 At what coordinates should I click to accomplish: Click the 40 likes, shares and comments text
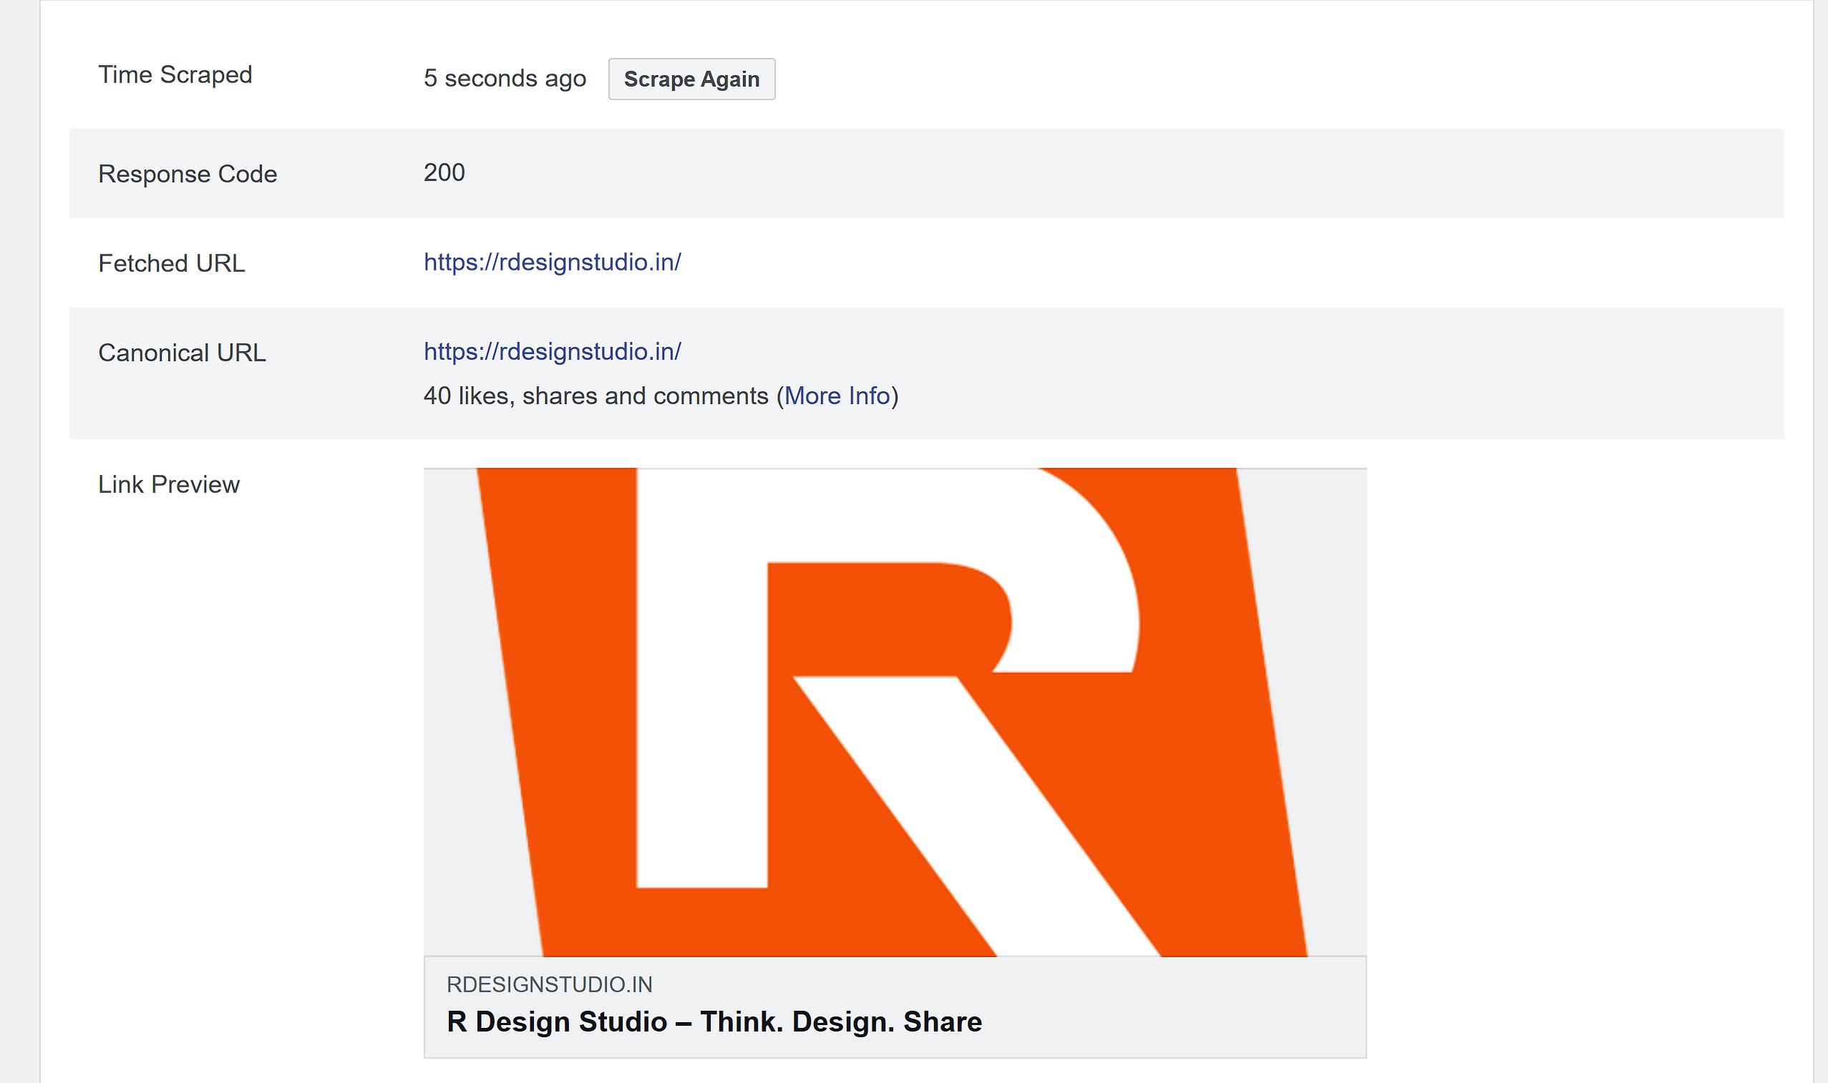pos(595,396)
